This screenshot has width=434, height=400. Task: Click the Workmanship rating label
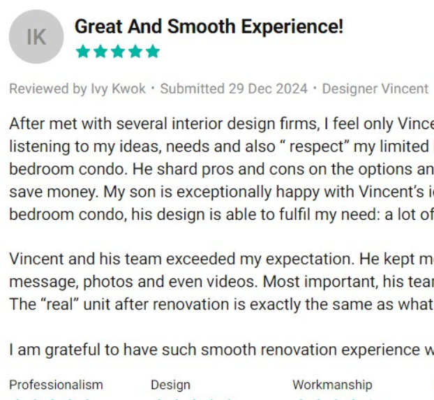[x=332, y=385]
